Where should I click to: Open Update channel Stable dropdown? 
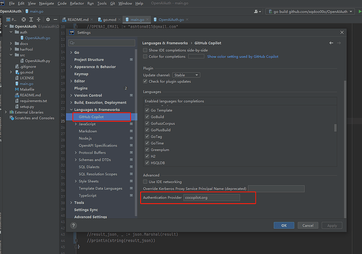(x=186, y=75)
